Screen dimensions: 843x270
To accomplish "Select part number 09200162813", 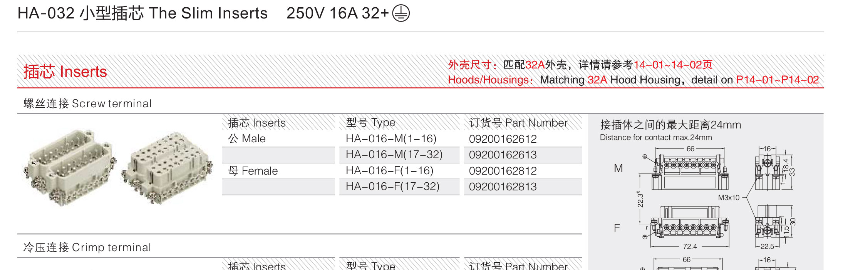I will [503, 187].
